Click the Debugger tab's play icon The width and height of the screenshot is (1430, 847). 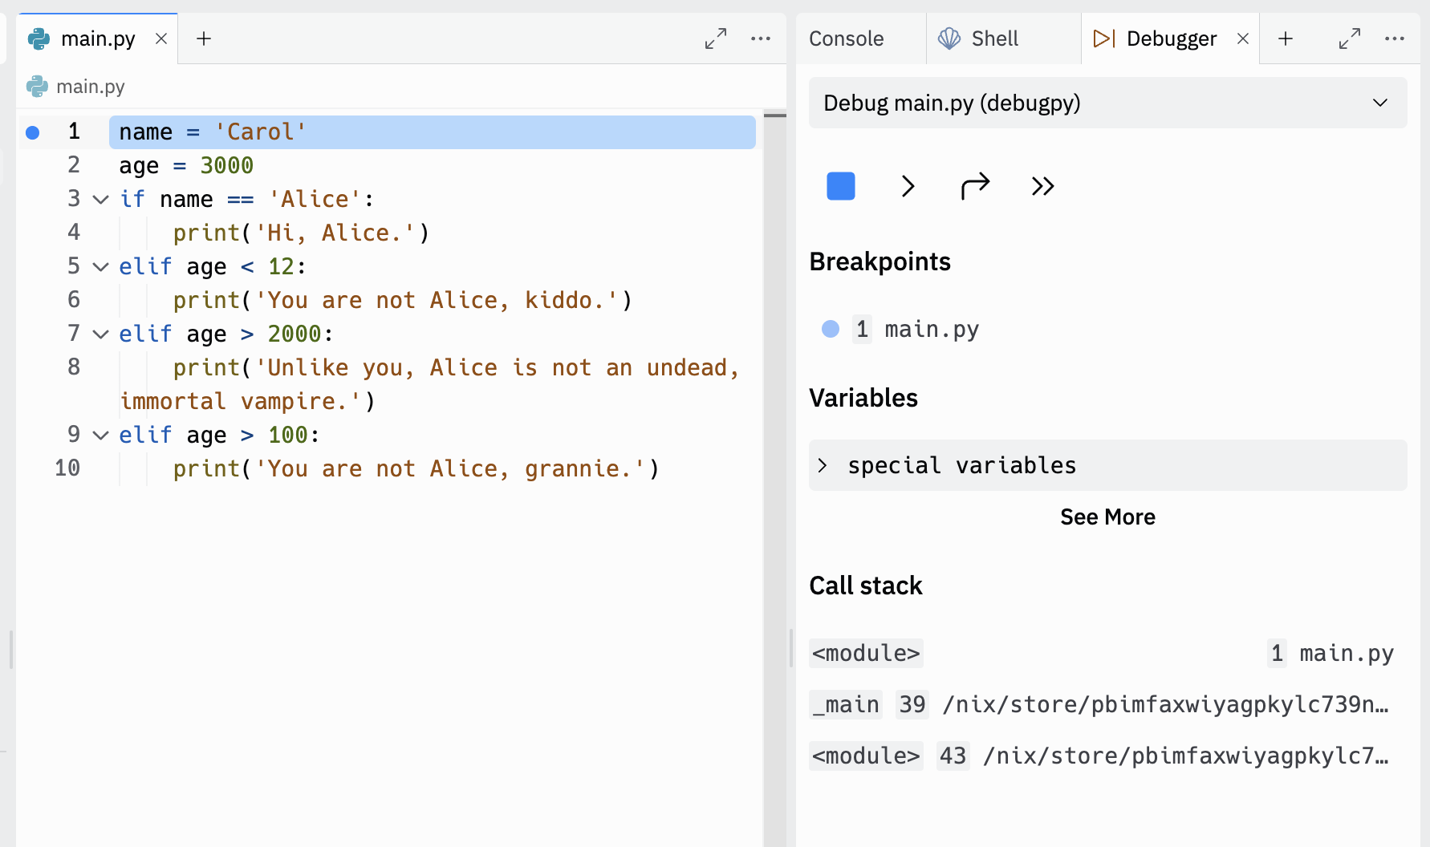[1104, 38]
